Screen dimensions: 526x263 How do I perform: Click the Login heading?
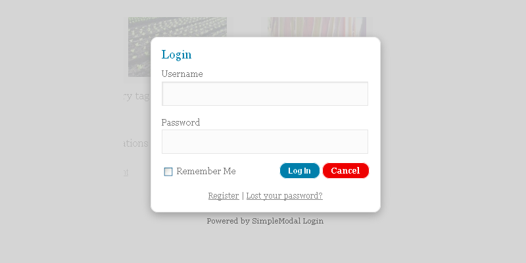[176, 55]
